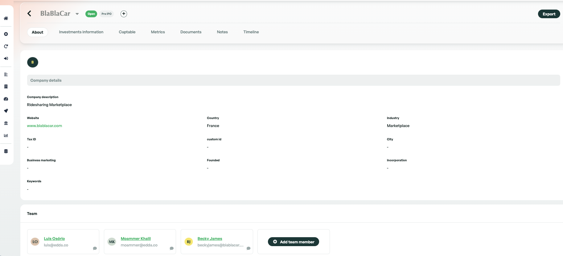Open the building companies sidebar icon
Screen dimensions: 563x256
tap(6, 87)
